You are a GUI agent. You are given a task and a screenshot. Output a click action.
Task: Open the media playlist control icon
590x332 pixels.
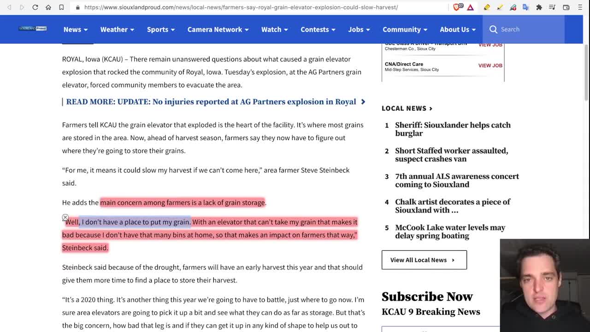click(x=553, y=7)
